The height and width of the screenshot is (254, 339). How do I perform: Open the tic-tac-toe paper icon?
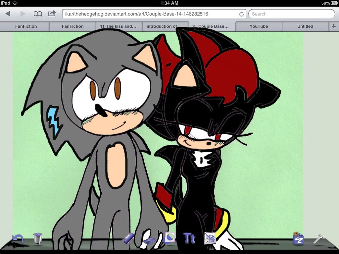coord(210,238)
